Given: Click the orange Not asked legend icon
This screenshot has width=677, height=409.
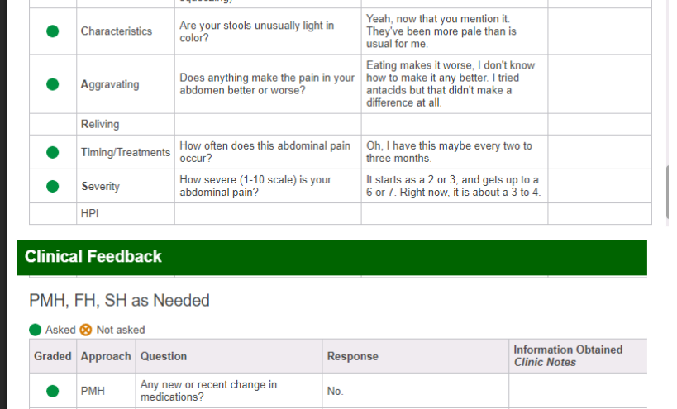Looking at the screenshot, I should 85,330.
